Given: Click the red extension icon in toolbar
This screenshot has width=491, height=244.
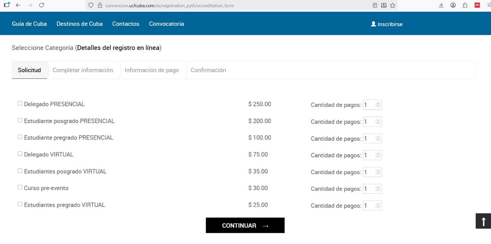Looking at the screenshot, I should pos(477,5).
